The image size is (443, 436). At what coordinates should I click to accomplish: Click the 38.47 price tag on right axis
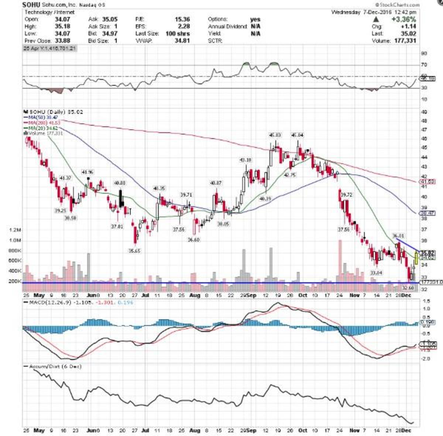pyautogui.click(x=427, y=214)
